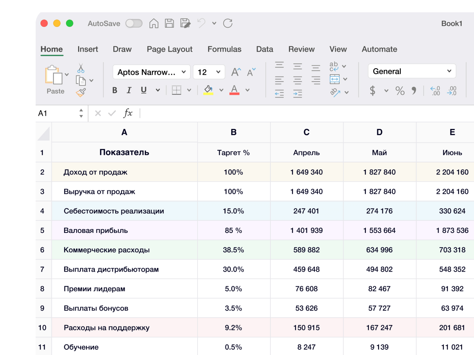Viewport: 474px width, 355px height.
Task: Switch to the Formulas tab
Action: 224,49
